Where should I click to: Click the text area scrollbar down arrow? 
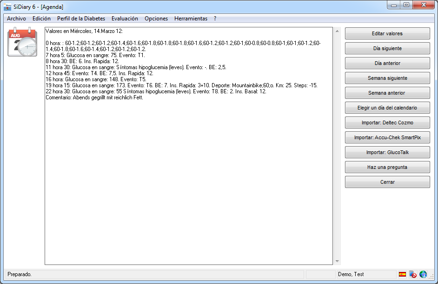coord(337,261)
